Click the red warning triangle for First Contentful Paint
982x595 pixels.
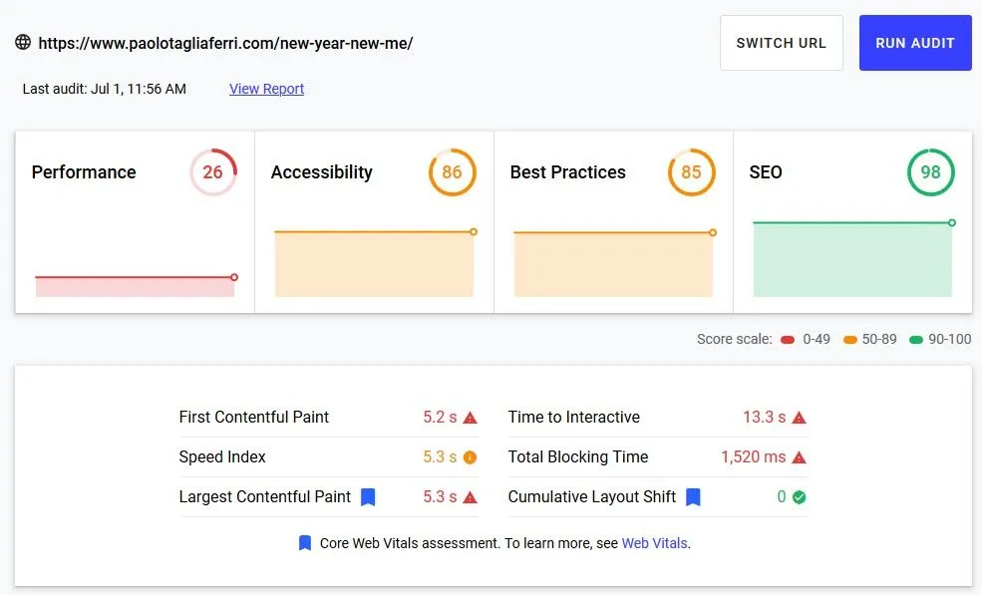(470, 418)
